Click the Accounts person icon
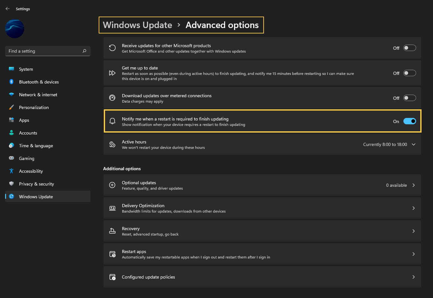 pyautogui.click(x=11, y=133)
